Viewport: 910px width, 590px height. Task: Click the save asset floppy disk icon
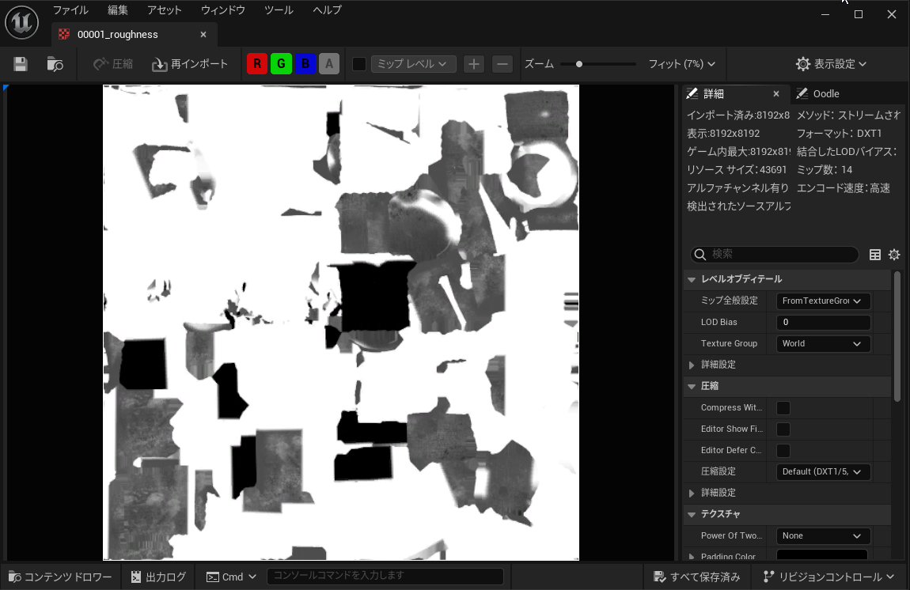tap(21, 64)
